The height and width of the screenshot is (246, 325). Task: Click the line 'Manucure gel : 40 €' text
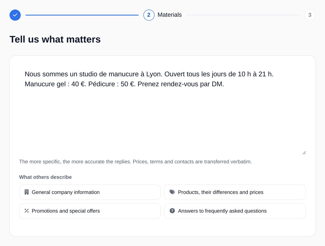[x=55, y=84]
